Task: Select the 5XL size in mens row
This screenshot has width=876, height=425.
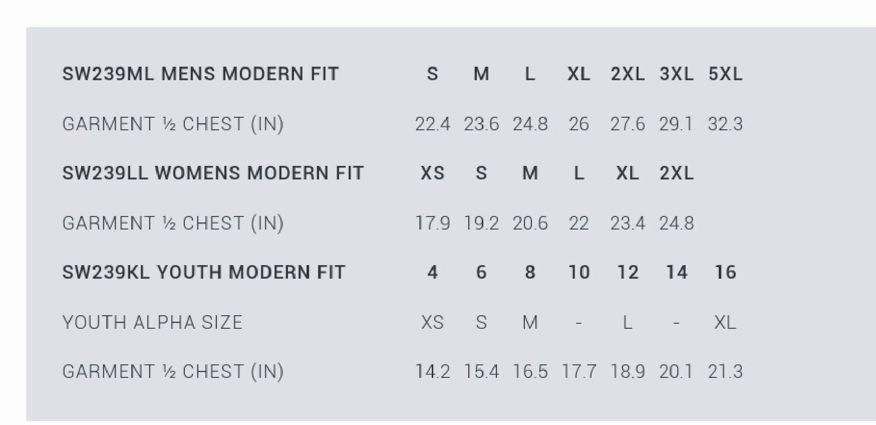Action: click(x=725, y=74)
